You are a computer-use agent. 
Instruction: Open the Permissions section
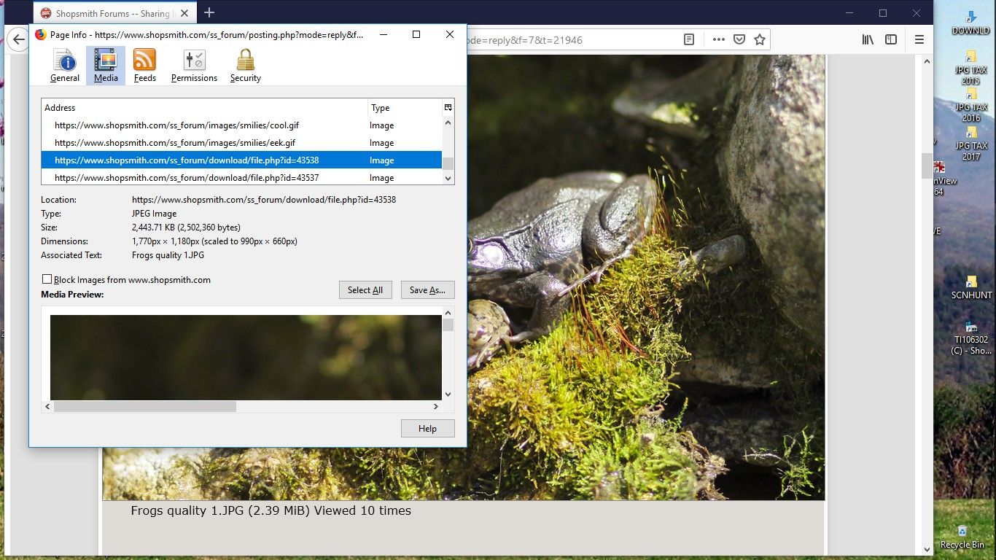click(194, 66)
